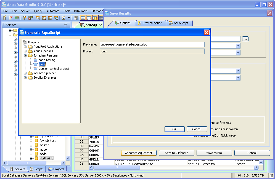Click the results grid horizontal scrollbar thumb
The image size is (275, 179).
click(117, 167)
